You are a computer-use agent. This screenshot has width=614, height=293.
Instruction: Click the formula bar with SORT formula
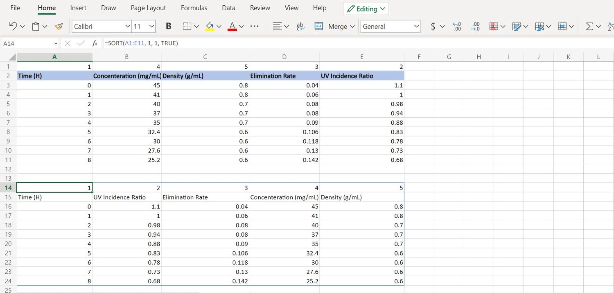358,43
